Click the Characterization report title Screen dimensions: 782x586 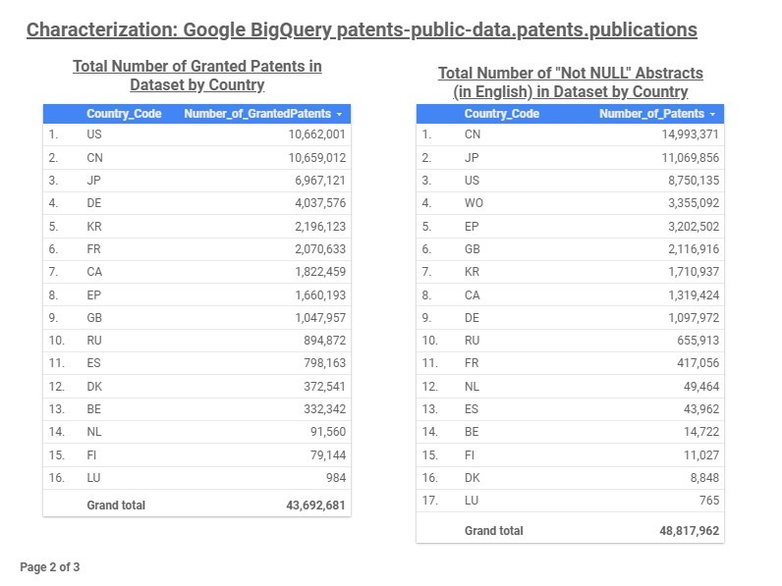[x=362, y=29]
